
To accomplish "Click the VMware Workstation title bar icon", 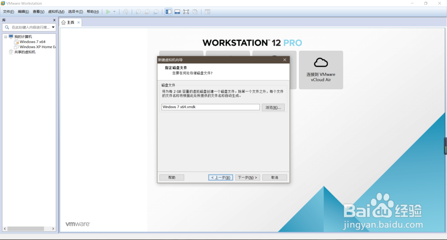I will click(3, 3).
